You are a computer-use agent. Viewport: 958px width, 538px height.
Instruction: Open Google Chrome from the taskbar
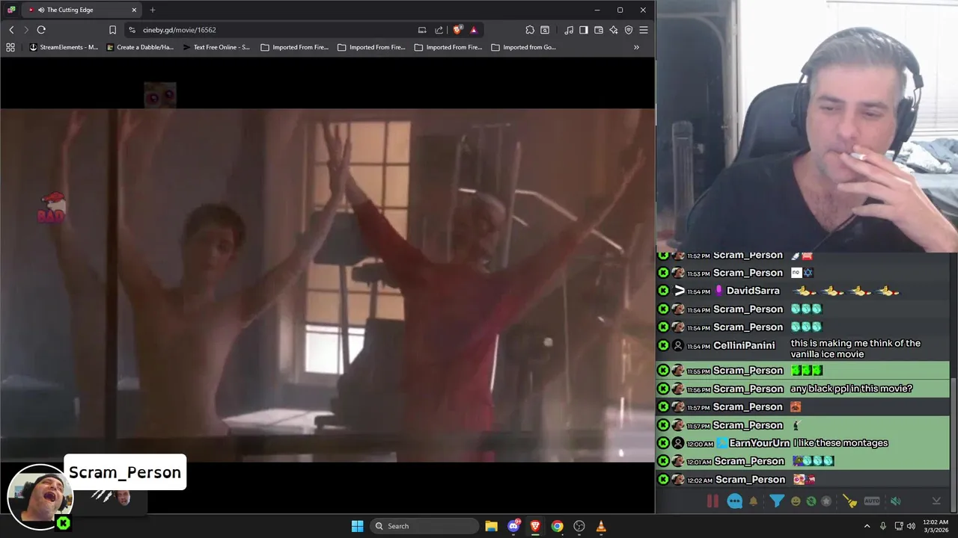(557, 526)
